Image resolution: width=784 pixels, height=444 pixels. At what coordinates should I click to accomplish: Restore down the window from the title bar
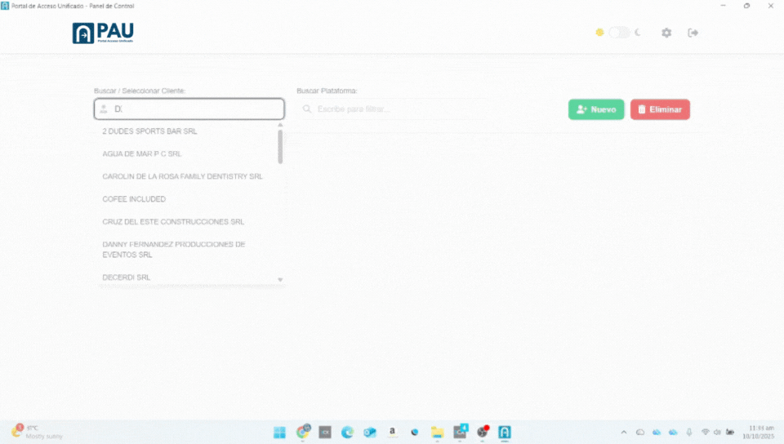click(x=746, y=6)
